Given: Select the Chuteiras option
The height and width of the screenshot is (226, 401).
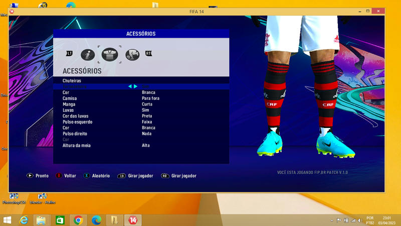Looking at the screenshot, I should pos(72,81).
